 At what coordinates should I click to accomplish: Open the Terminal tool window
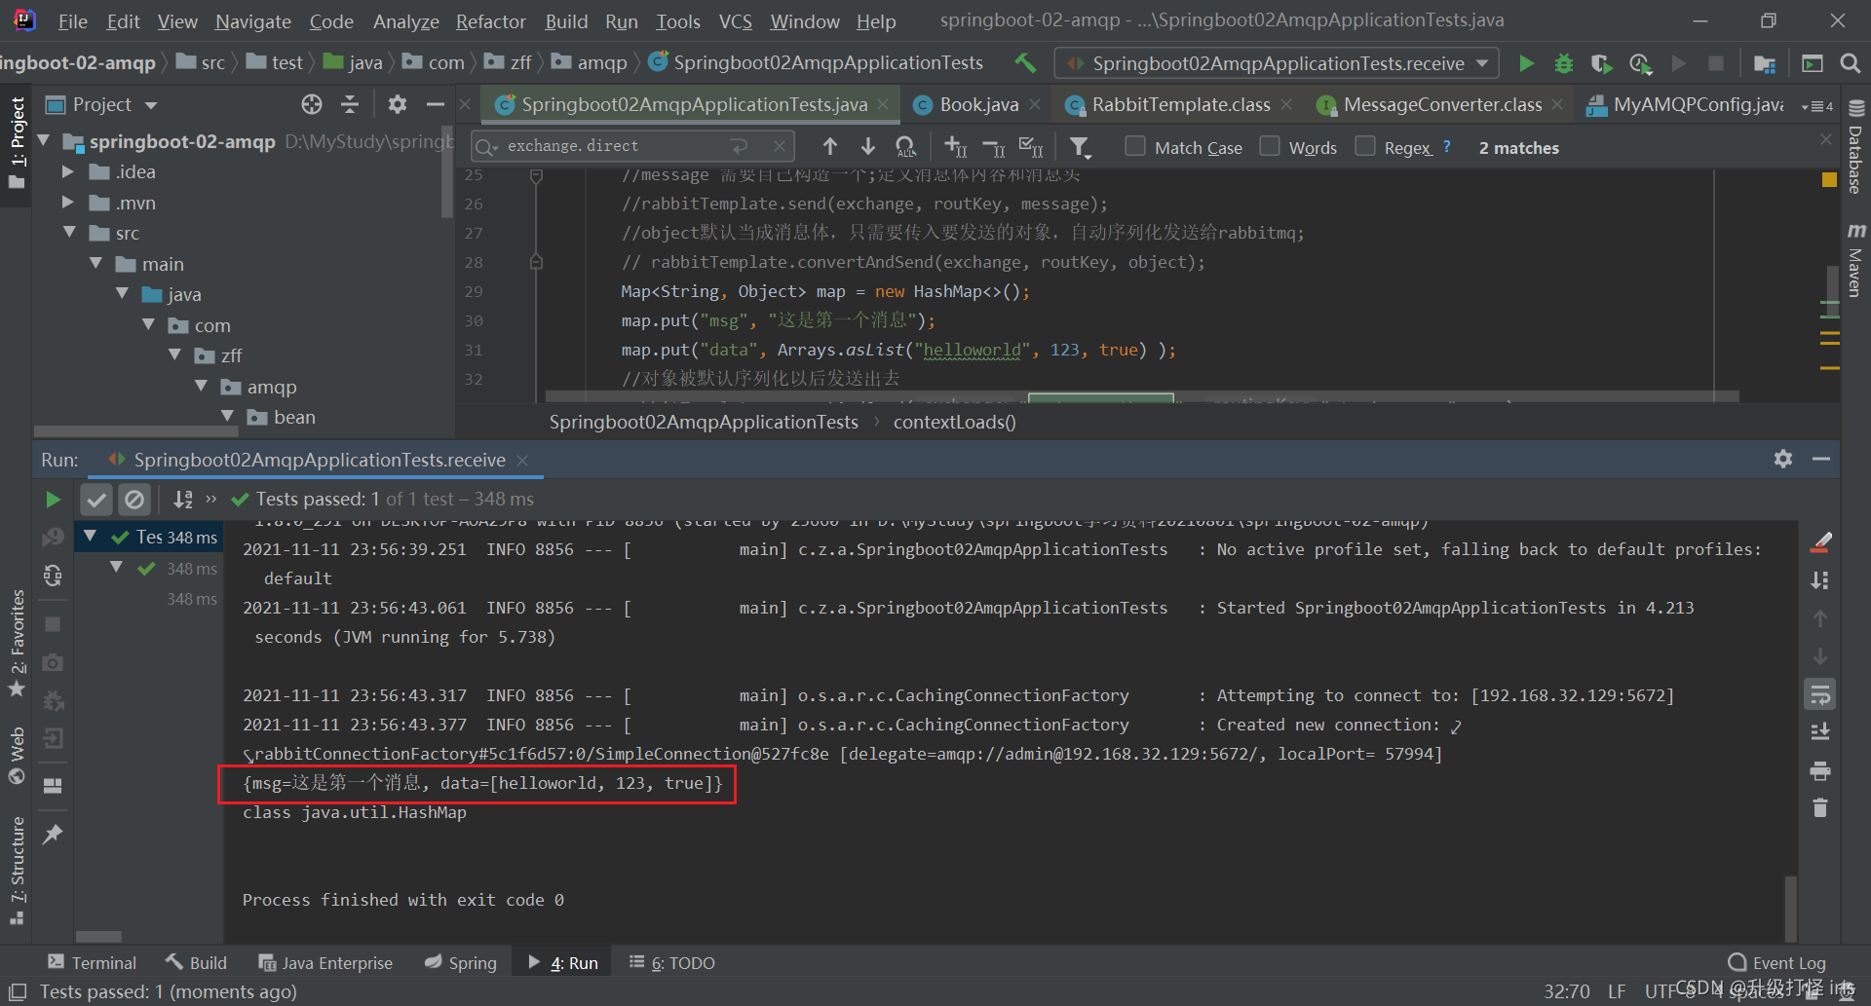[x=92, y=963]
